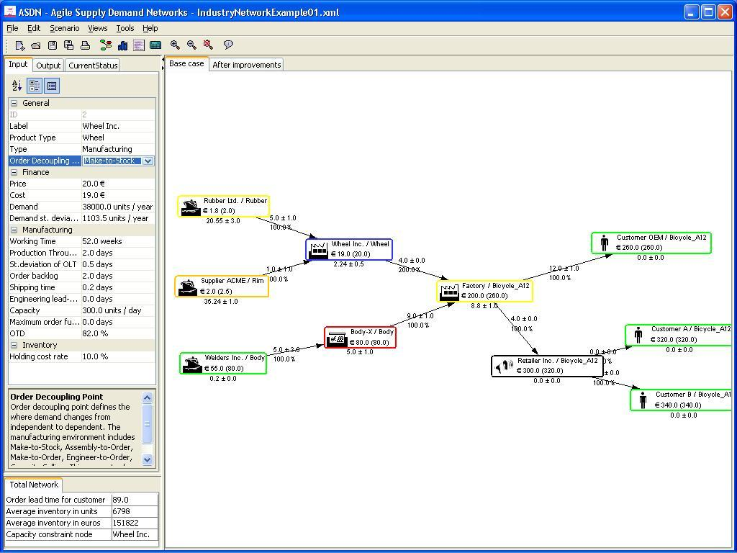Open the network diagram view icon

(106, 45)
